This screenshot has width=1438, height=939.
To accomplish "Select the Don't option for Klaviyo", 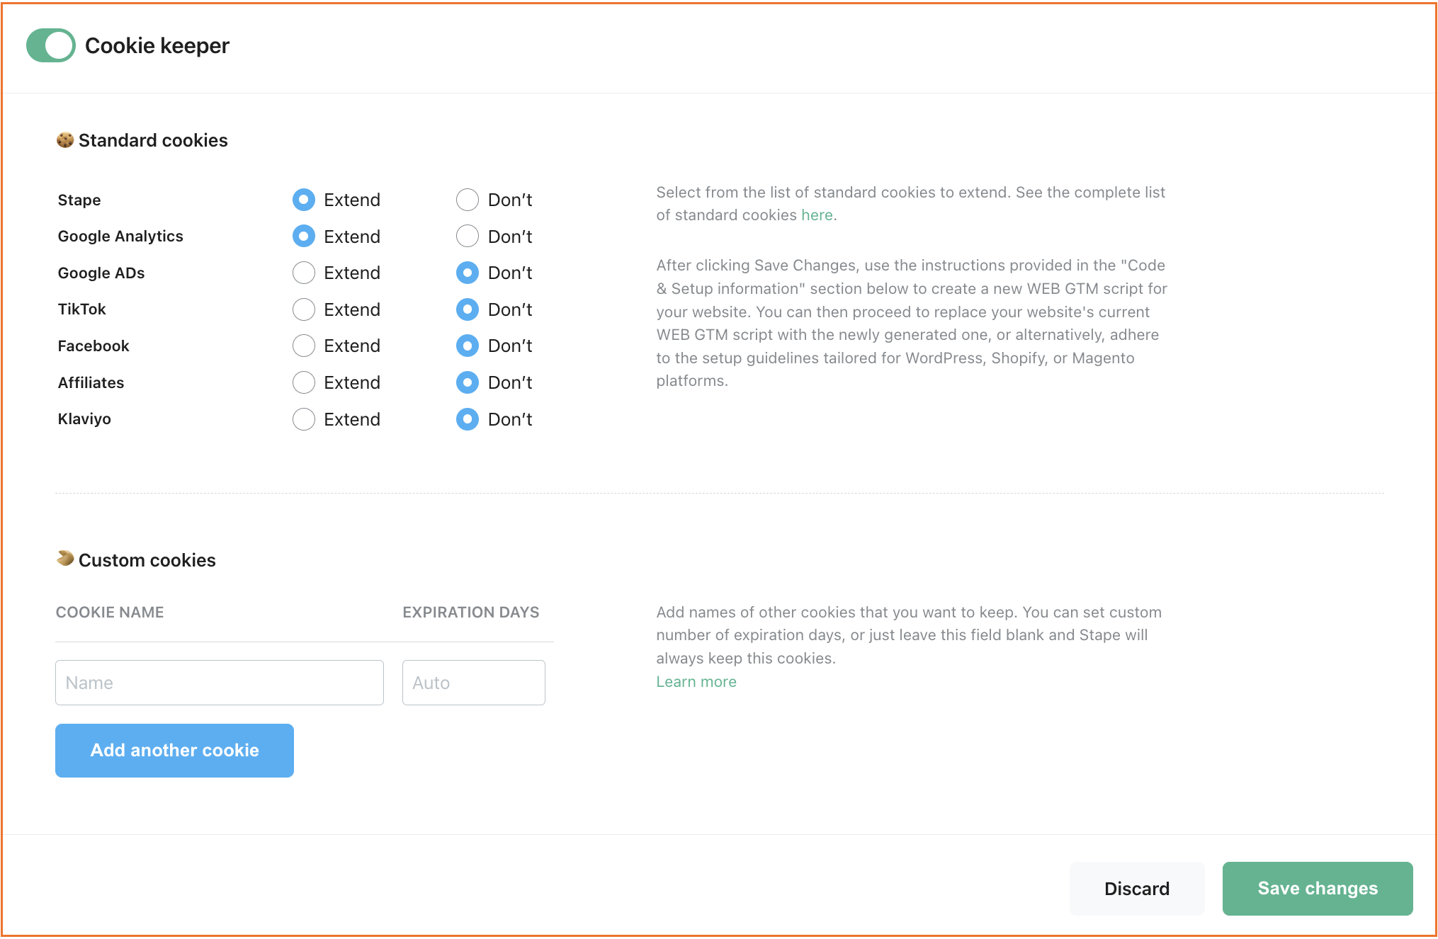I will pyautogui.click(x=468, y=419).
